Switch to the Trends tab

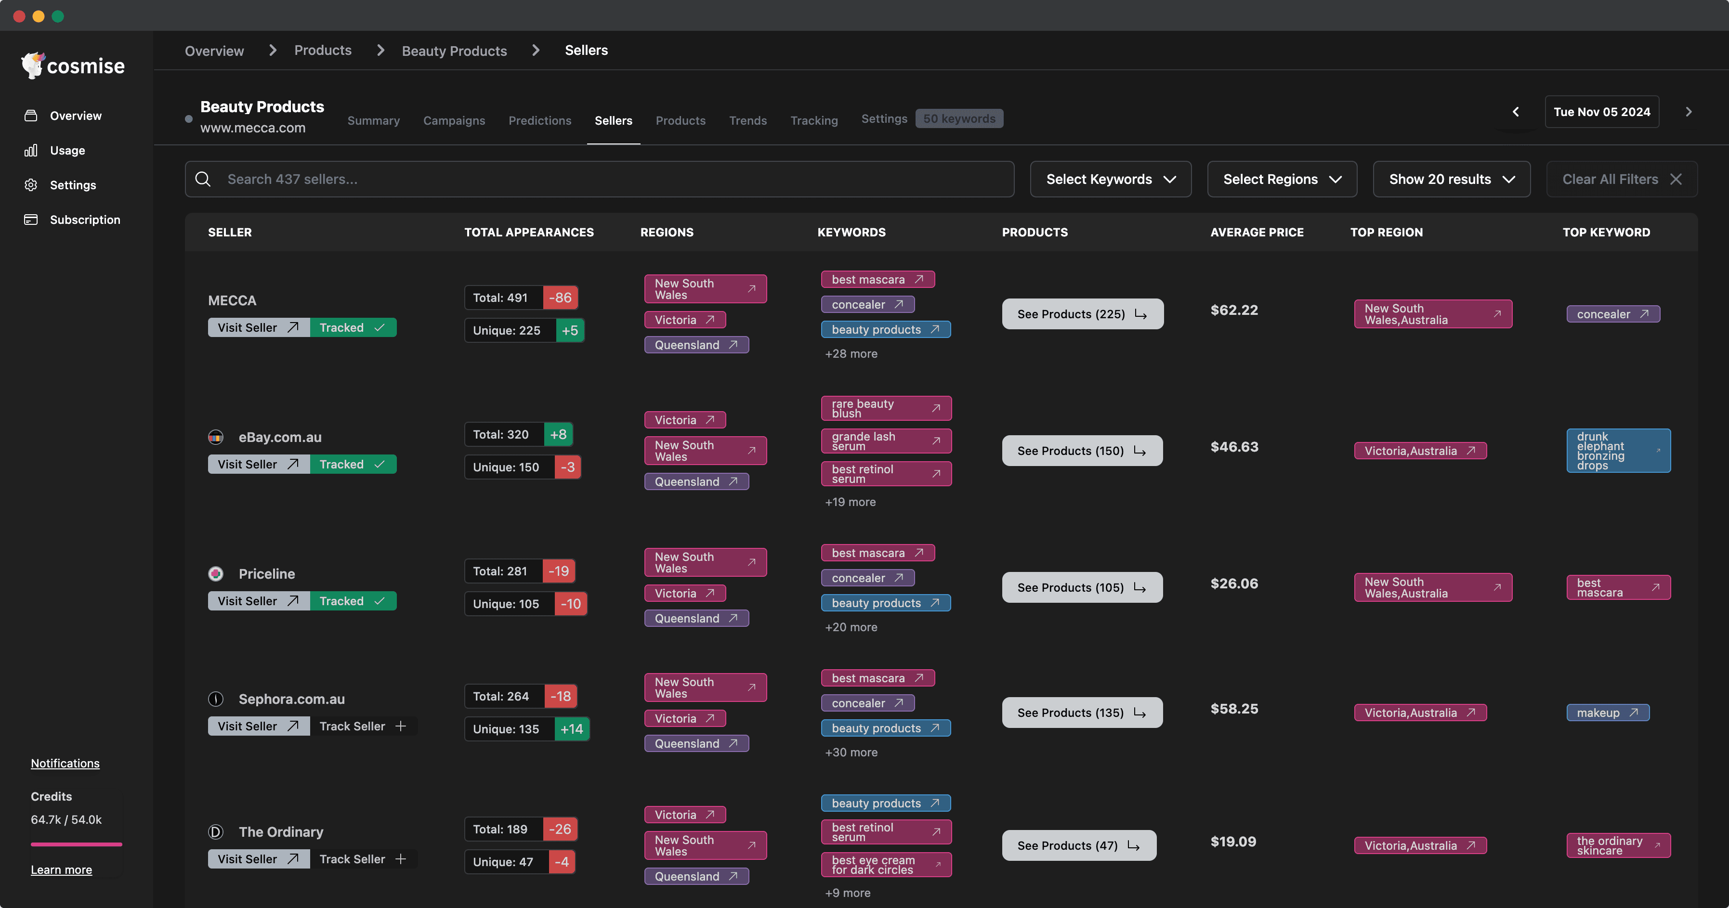(x=748, y=120)
